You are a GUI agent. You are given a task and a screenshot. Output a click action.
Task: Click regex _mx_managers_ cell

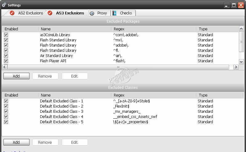click(127, 111)
